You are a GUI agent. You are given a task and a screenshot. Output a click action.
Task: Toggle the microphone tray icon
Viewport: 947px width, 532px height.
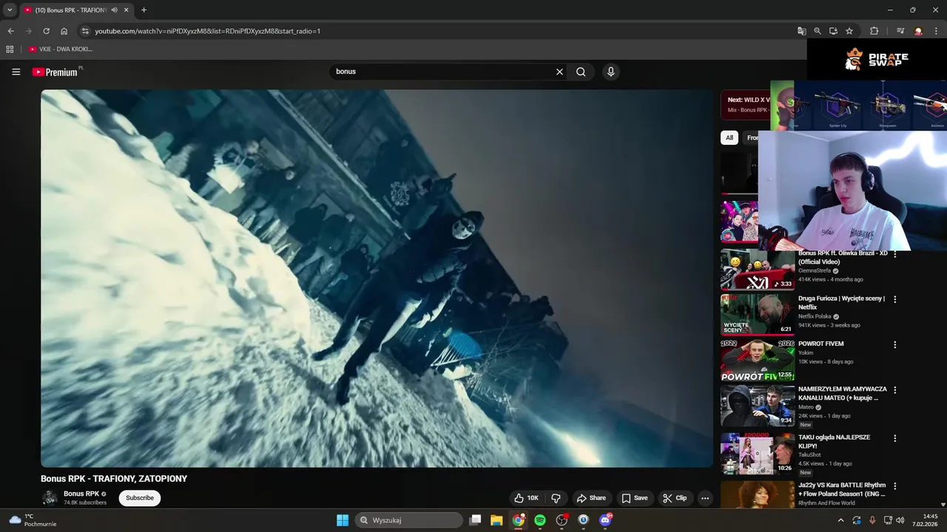click(872, 520)
